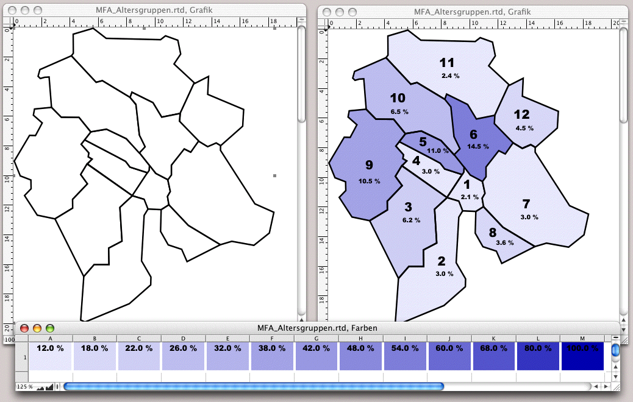The width and height of the screenshot is (633, 402).
Task: Click the zoom-in large mountains icon
Action: 49,387
